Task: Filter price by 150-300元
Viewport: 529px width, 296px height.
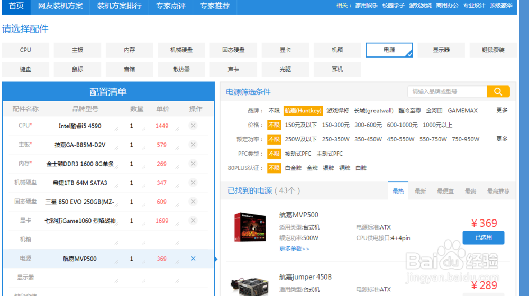Action: point(336,125)
